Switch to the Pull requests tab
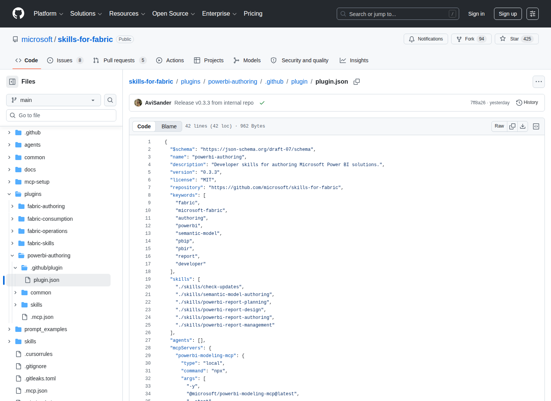This screenshot has height=401, width=551. tap(120, 60)
